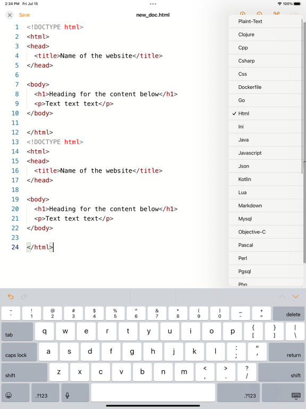Tap the undo arrow above keyboard
The height and width of the screenshot is (409, 306).
pyautogui.click(x=11, y=297)
